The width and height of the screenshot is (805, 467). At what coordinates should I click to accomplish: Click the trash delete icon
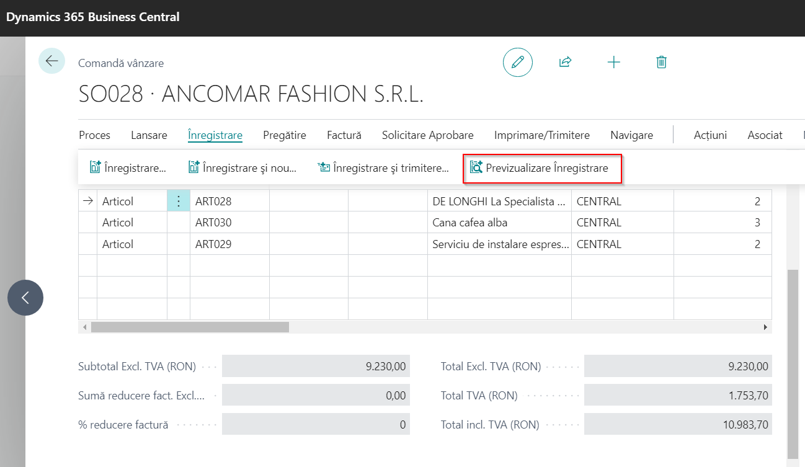661,62
